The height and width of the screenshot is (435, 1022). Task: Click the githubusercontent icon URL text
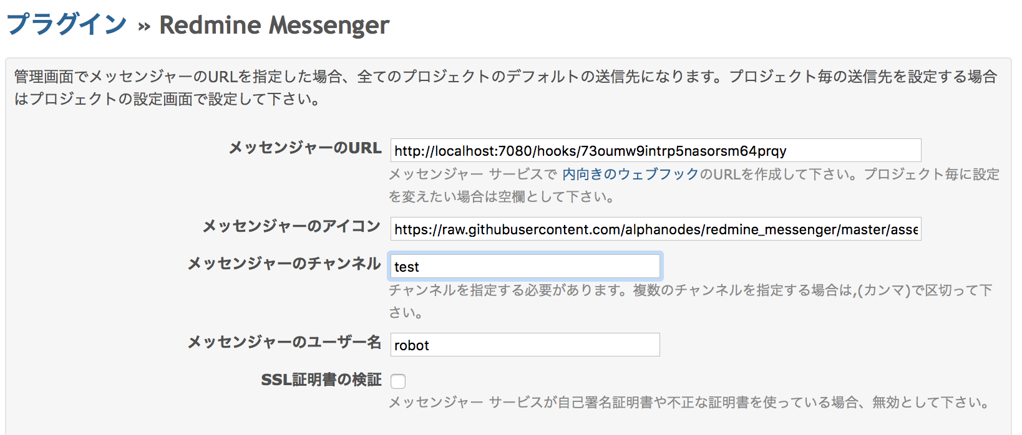pos(655,229)
